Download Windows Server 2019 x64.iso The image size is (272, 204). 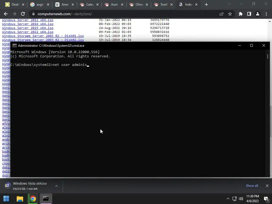click(28, 28)
